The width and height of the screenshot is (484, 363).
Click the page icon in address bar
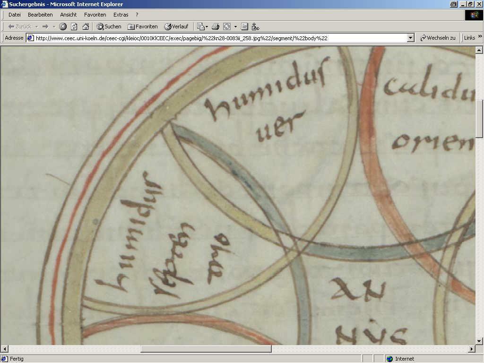coord(30,38)
